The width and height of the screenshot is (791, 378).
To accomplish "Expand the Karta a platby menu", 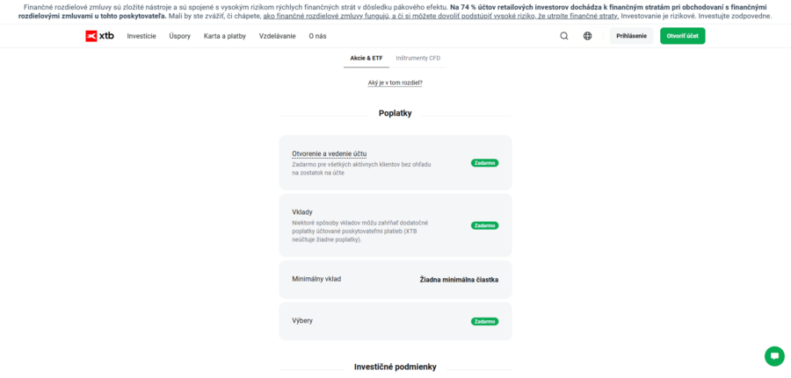I will pyautogui.click(x=224, y=36).
